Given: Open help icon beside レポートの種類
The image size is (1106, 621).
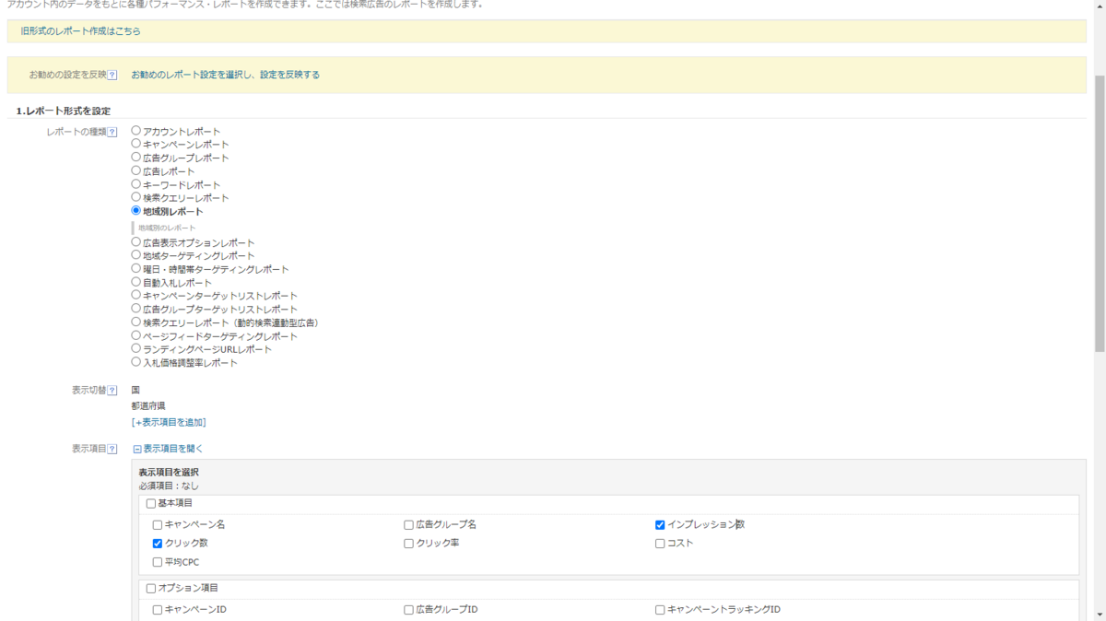Looking at the screenshot, I should click(112, 133).
